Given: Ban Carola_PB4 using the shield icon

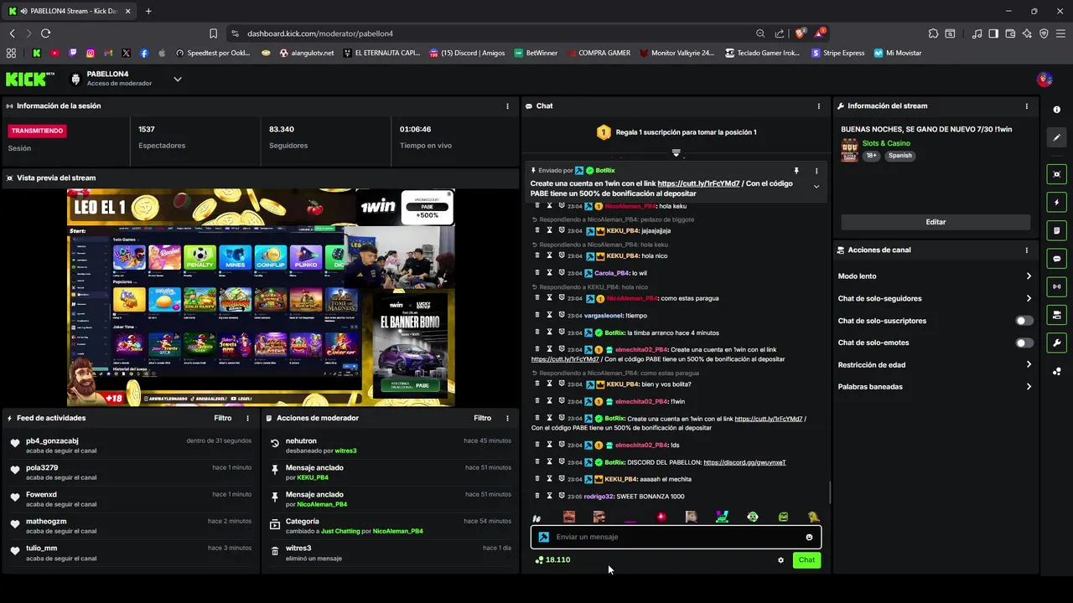Looking at the screenshot, I should pos(562,272).
